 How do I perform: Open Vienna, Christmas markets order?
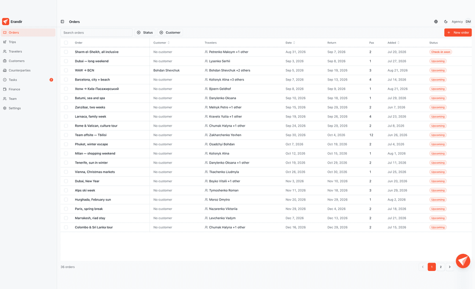click(x=95, y=172)
